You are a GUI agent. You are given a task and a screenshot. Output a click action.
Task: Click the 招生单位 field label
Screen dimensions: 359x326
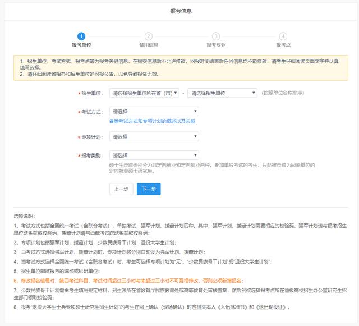click(x=92, y=93)
